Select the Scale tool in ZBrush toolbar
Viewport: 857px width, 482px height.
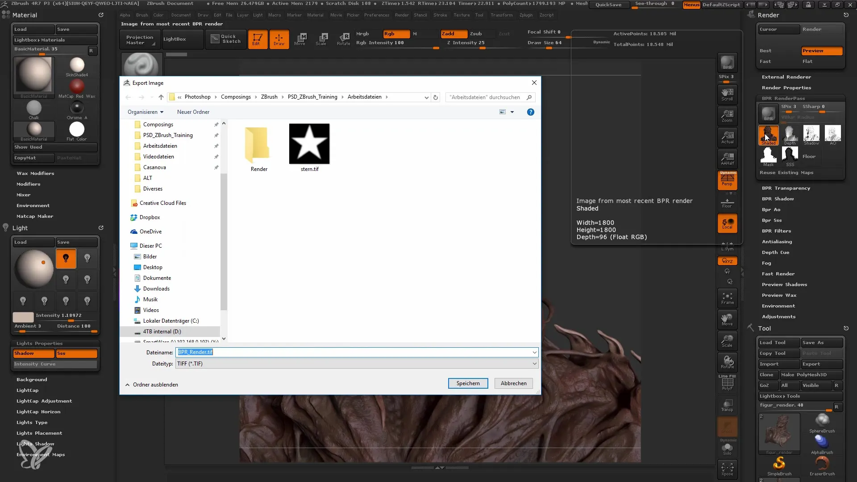coord(321,38)
